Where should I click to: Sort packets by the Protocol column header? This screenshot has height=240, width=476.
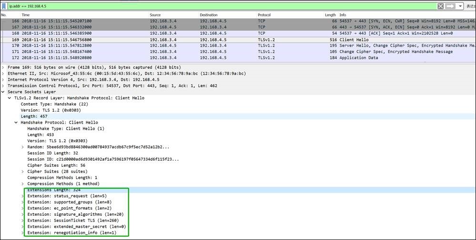click(x=264, y=15)
